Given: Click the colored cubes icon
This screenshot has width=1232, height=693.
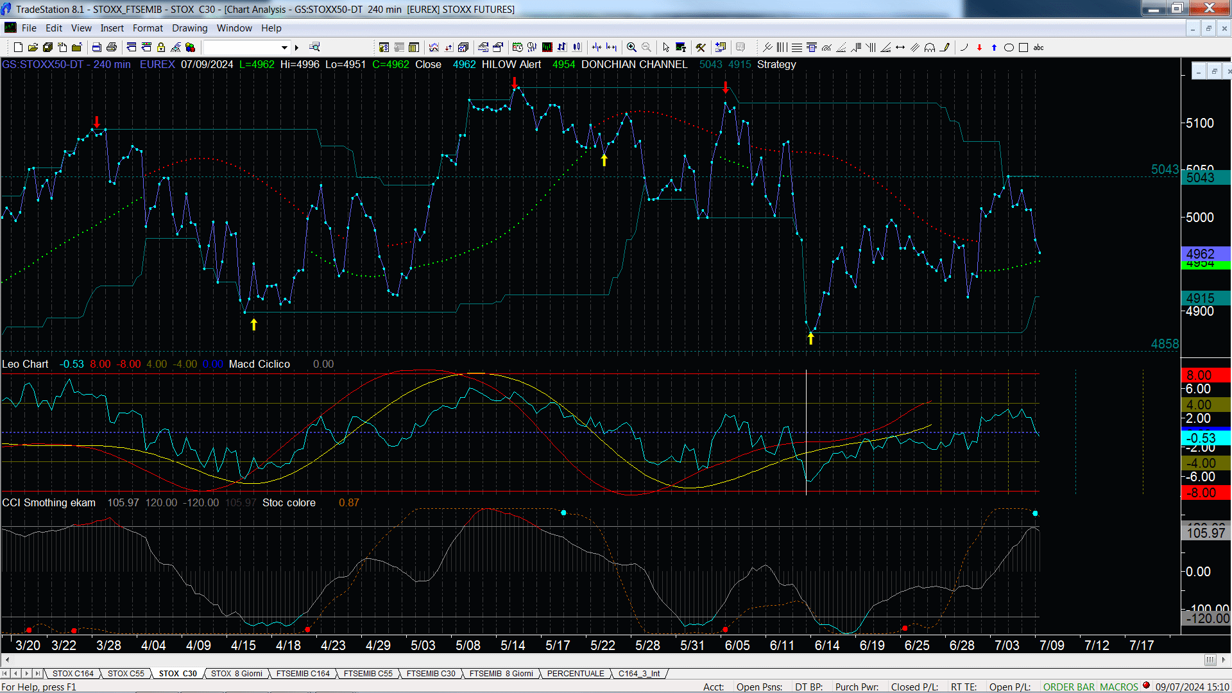Looking at the screenshot, I should [191, 47].
